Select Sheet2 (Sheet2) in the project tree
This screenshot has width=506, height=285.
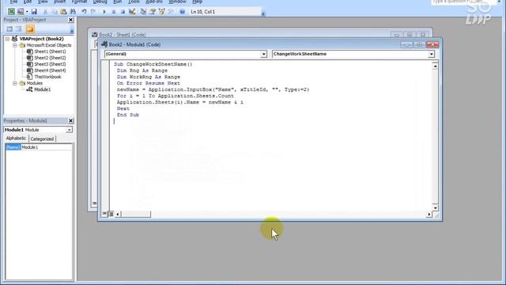[x=50, y=58]
